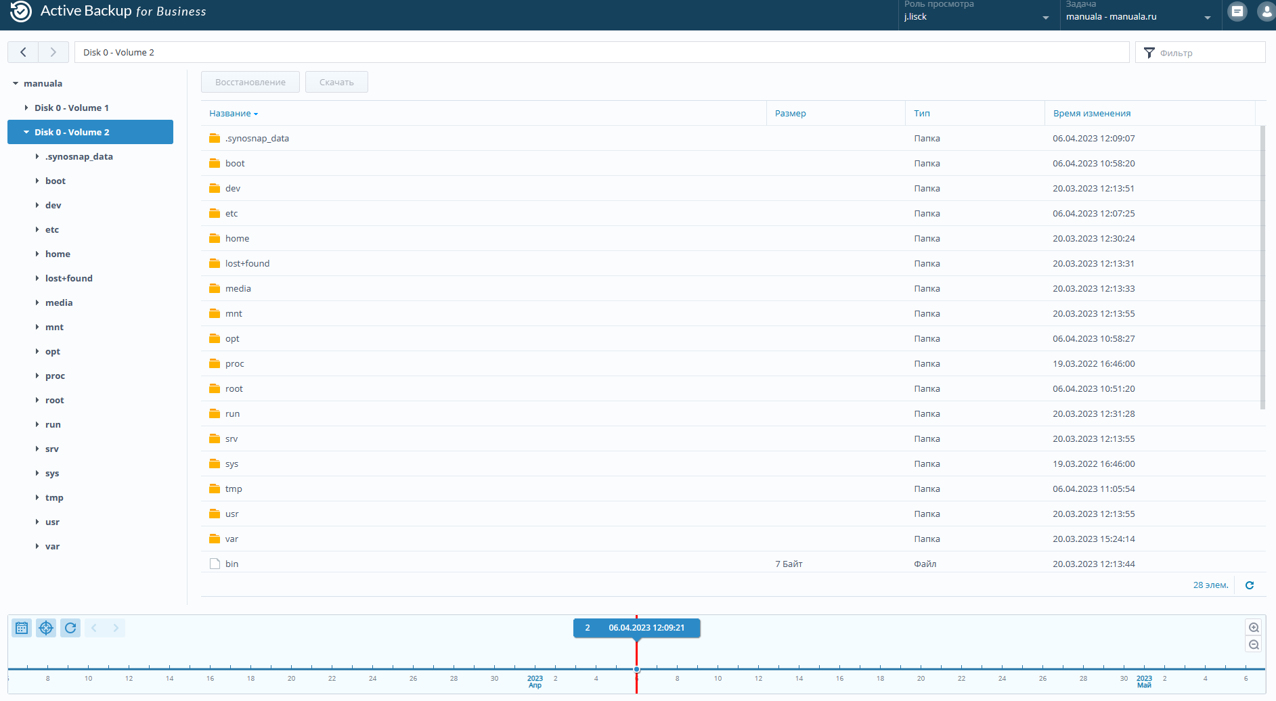Refresh the file list next to item count
This screenshot has width=1276, height=701.
(x=1250, y=585)
